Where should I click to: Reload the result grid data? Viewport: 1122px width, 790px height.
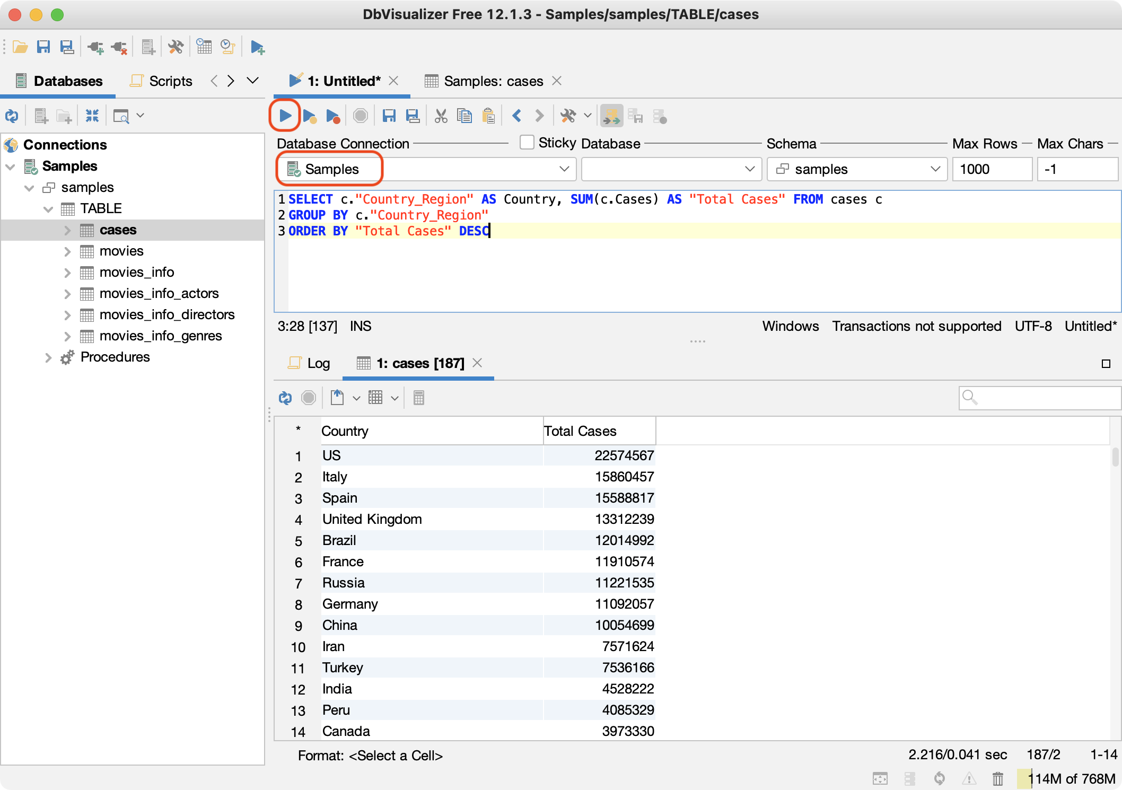(x=285, y=398)
